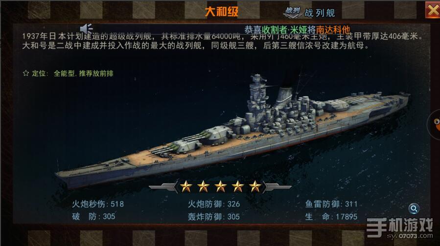Click the 生命: 17895 stat

(331, 217)
